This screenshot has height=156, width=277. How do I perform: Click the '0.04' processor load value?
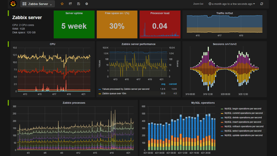(x=160, y=26)
